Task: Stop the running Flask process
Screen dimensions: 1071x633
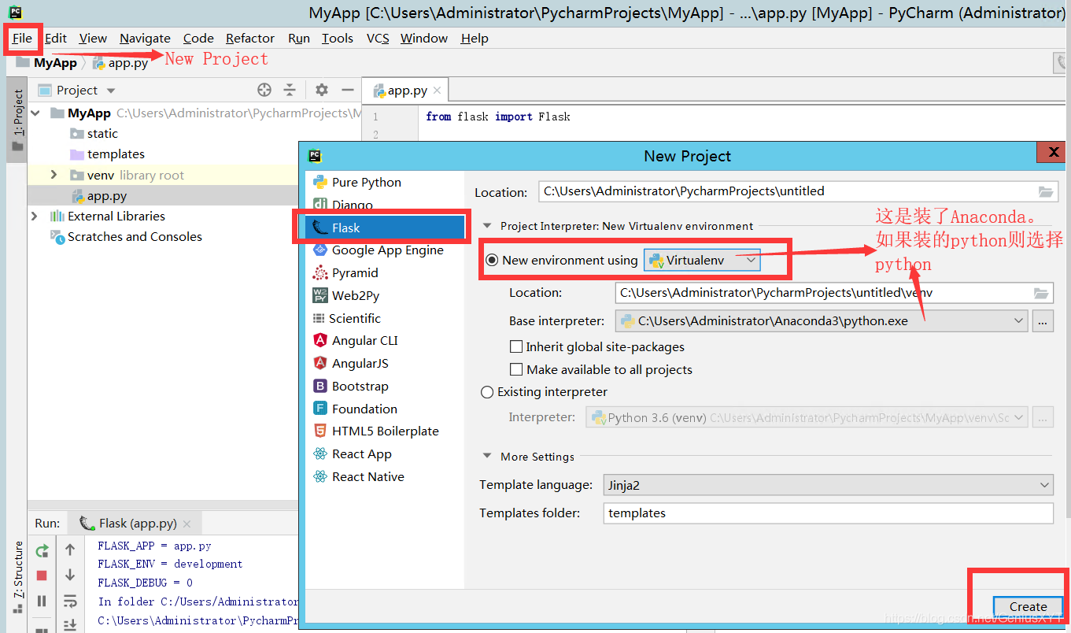Action: [42, 576]
